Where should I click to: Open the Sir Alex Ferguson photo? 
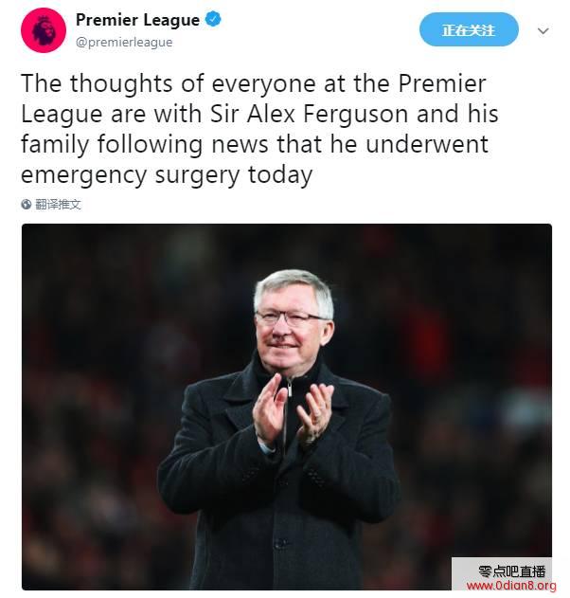click(287, 407)
